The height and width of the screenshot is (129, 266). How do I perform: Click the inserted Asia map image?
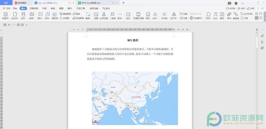point(135,98)
